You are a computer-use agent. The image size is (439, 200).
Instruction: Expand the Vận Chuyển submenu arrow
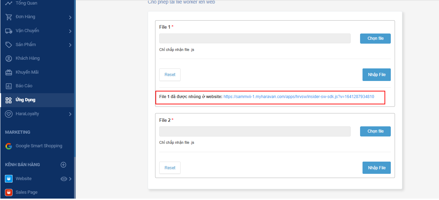pyautogui.click(x=70, y=31)
